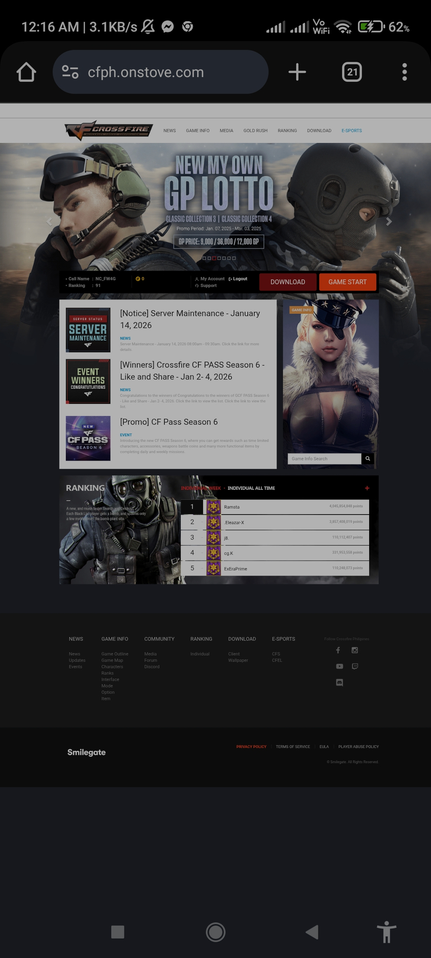Tap the browser home icon
This screenshot has height=958, width=431.
point(26,72)
